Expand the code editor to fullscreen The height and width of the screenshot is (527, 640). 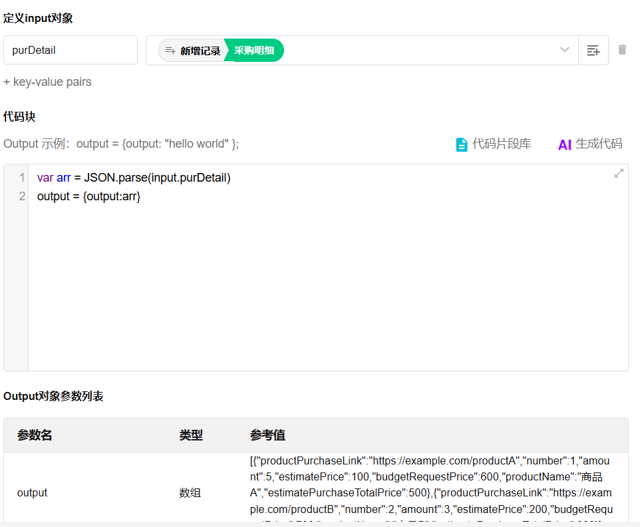(618, 174)
